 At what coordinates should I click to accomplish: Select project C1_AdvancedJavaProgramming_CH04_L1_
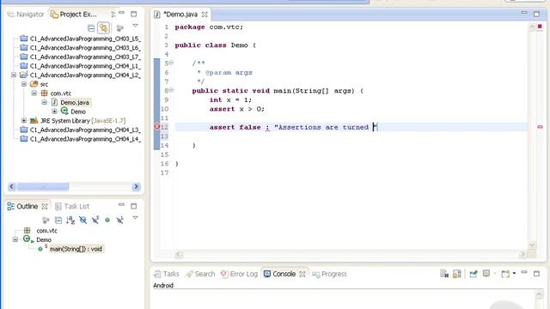pyautogui.click(x=85, y=66)
